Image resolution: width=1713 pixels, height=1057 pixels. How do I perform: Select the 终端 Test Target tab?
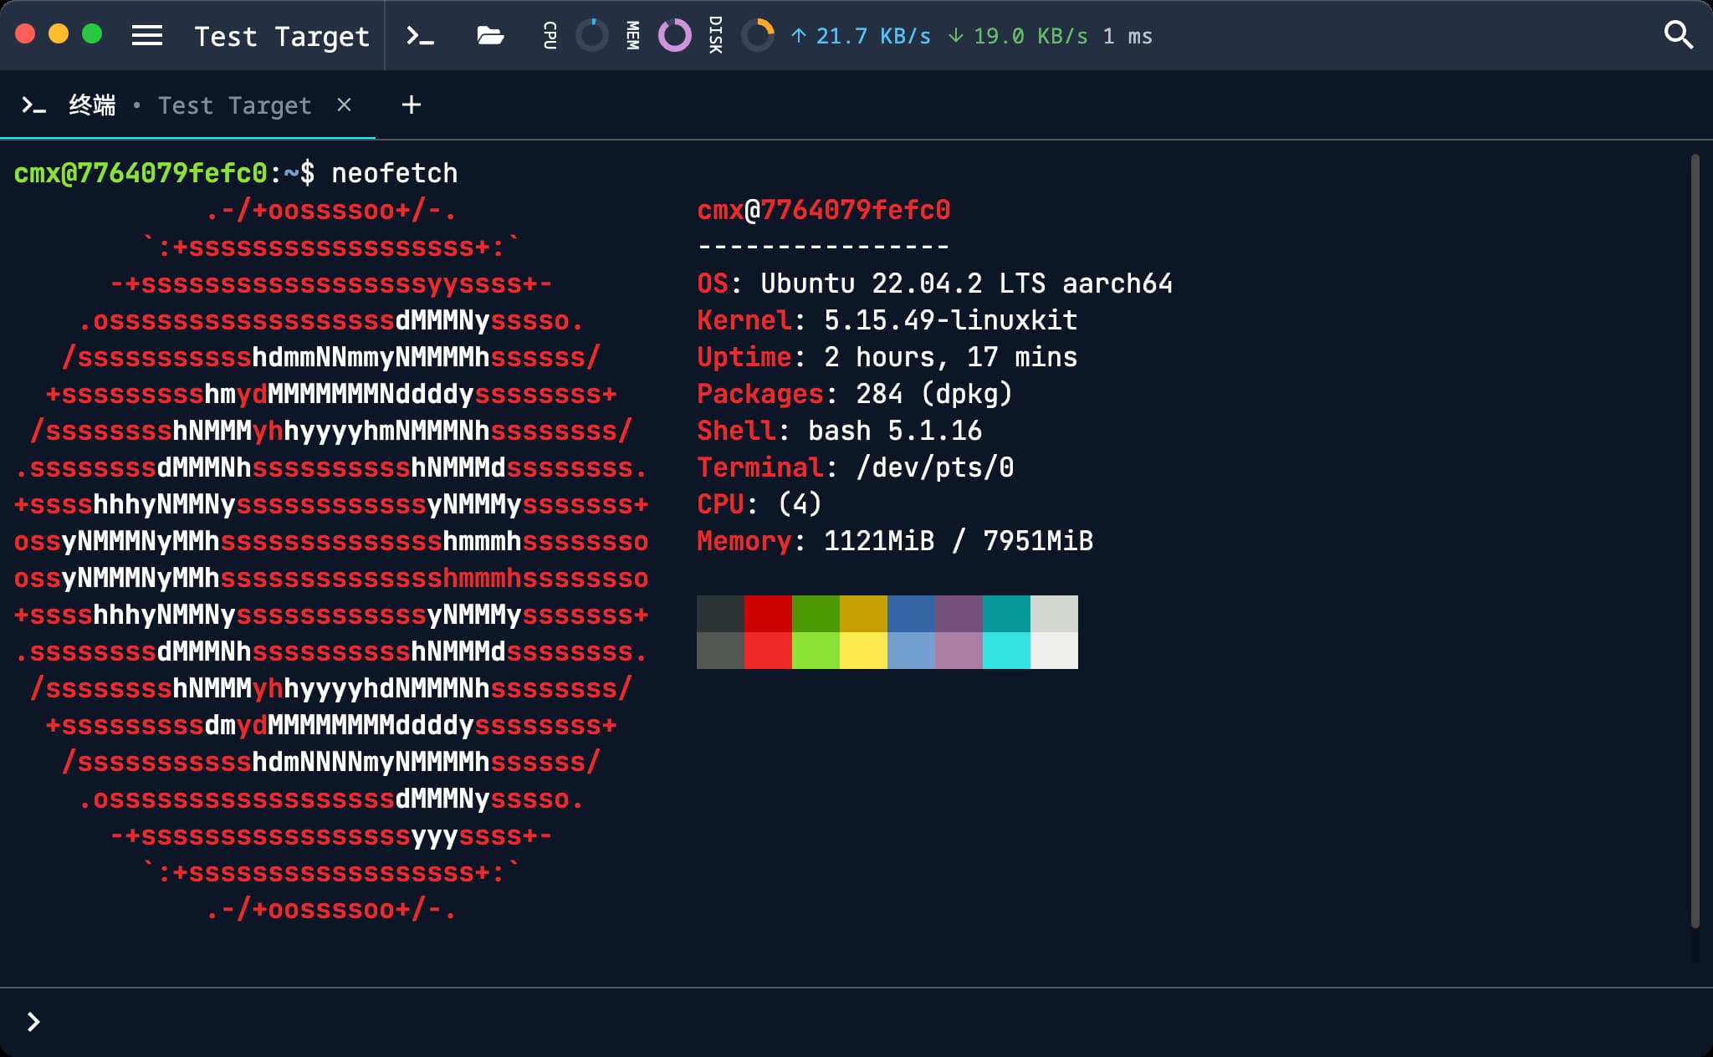[x=187, y=105]
